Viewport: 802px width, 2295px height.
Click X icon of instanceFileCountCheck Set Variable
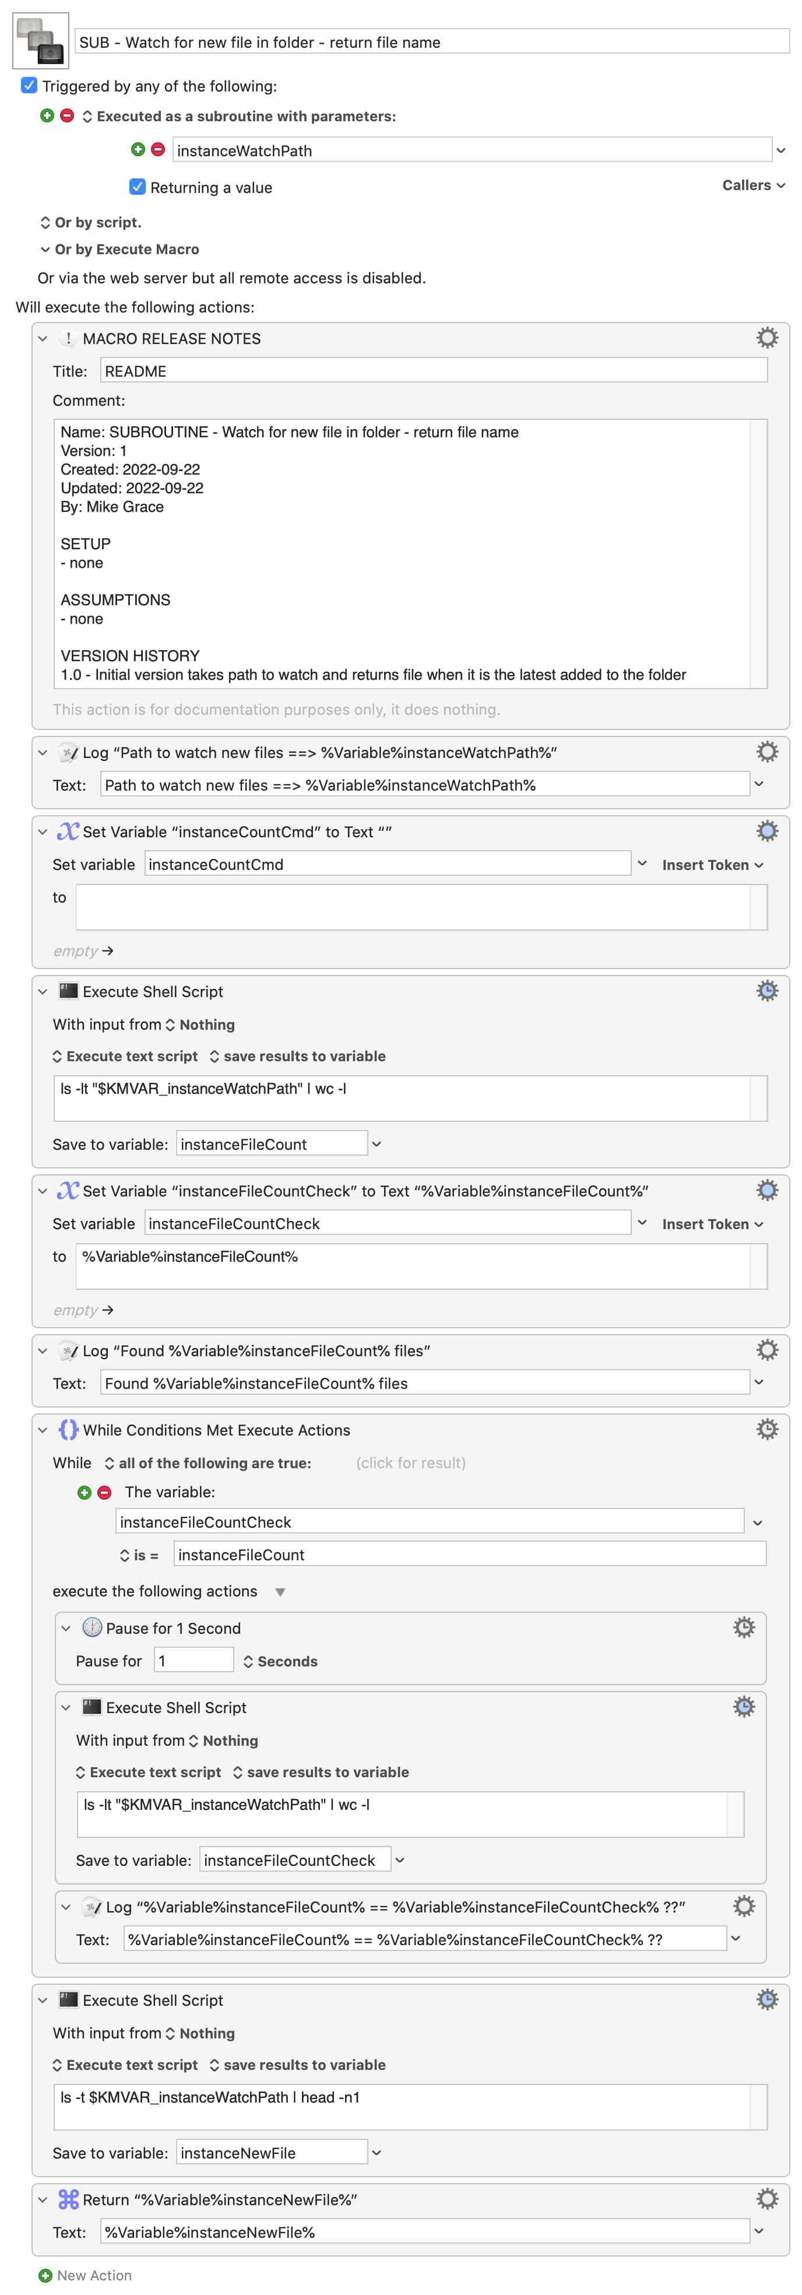[x=69, y=1190]
